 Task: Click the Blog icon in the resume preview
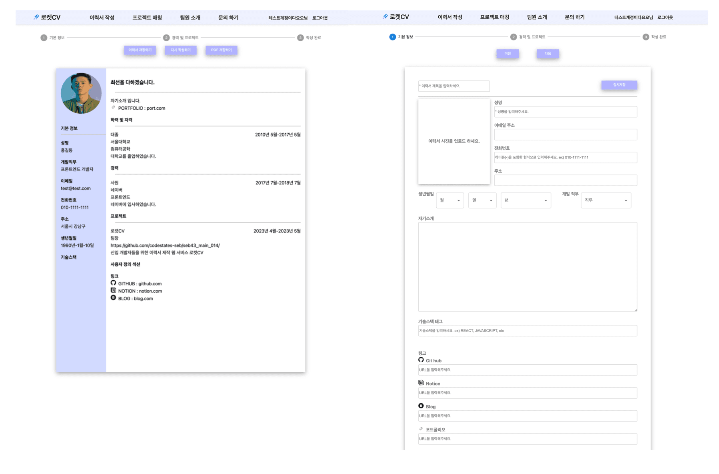pyautogui.click(x=113, y=297)
